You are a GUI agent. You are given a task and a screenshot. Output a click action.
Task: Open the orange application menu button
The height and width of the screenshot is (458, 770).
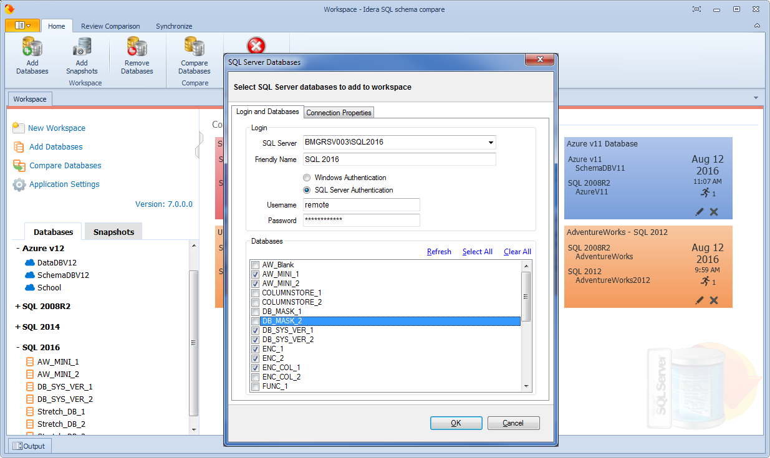tap(22, 26)
